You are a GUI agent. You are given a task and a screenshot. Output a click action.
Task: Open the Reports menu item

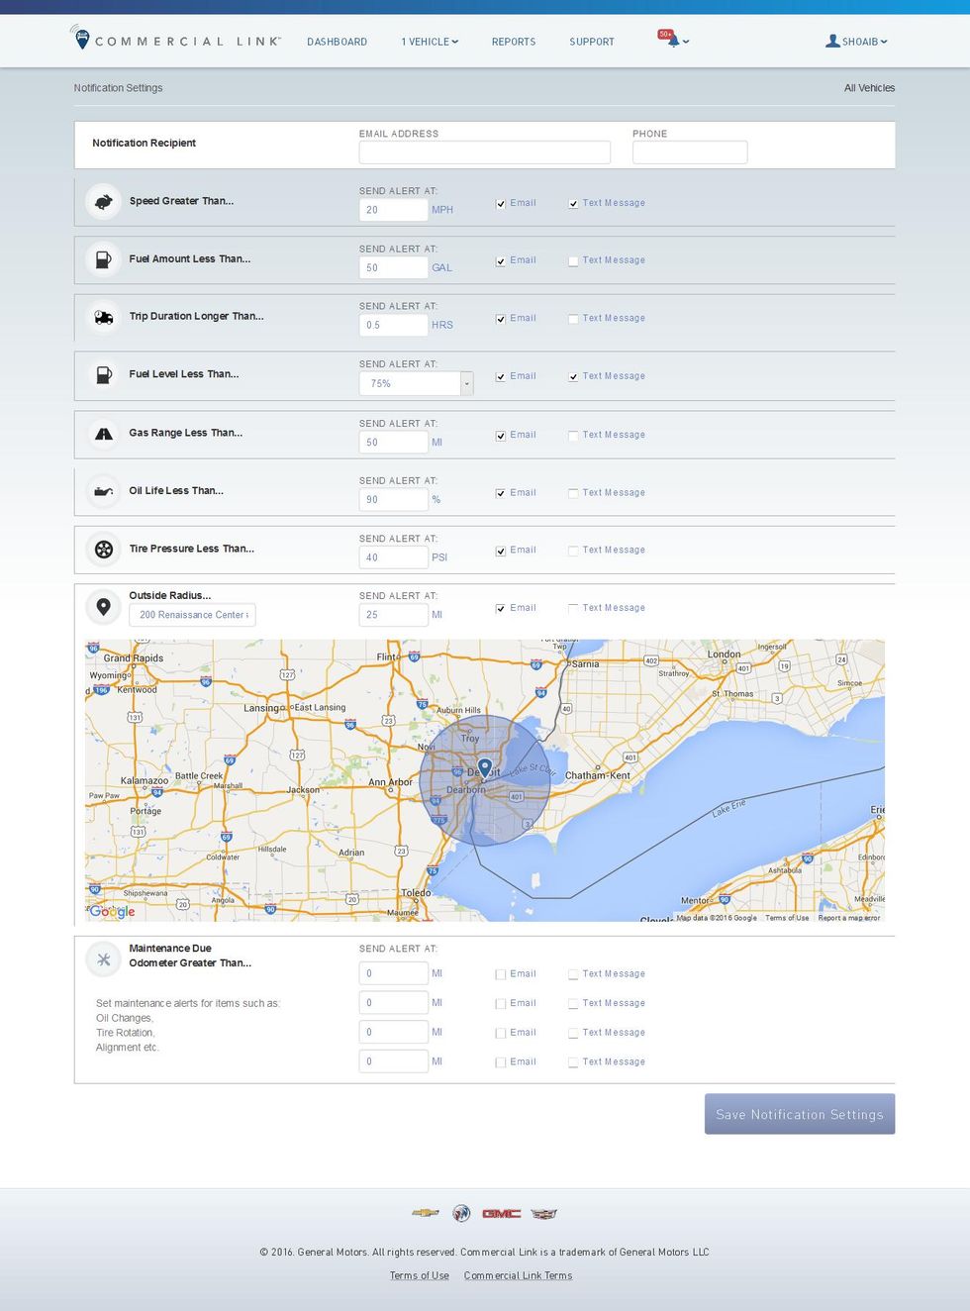(513, 42)
